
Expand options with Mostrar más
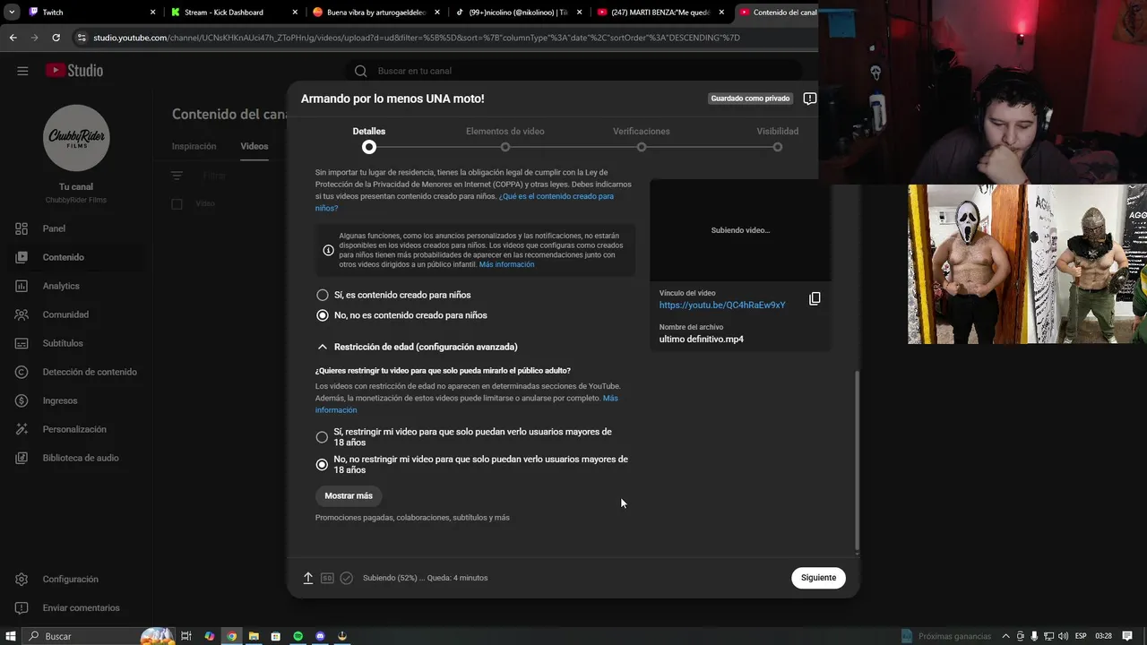349,495
